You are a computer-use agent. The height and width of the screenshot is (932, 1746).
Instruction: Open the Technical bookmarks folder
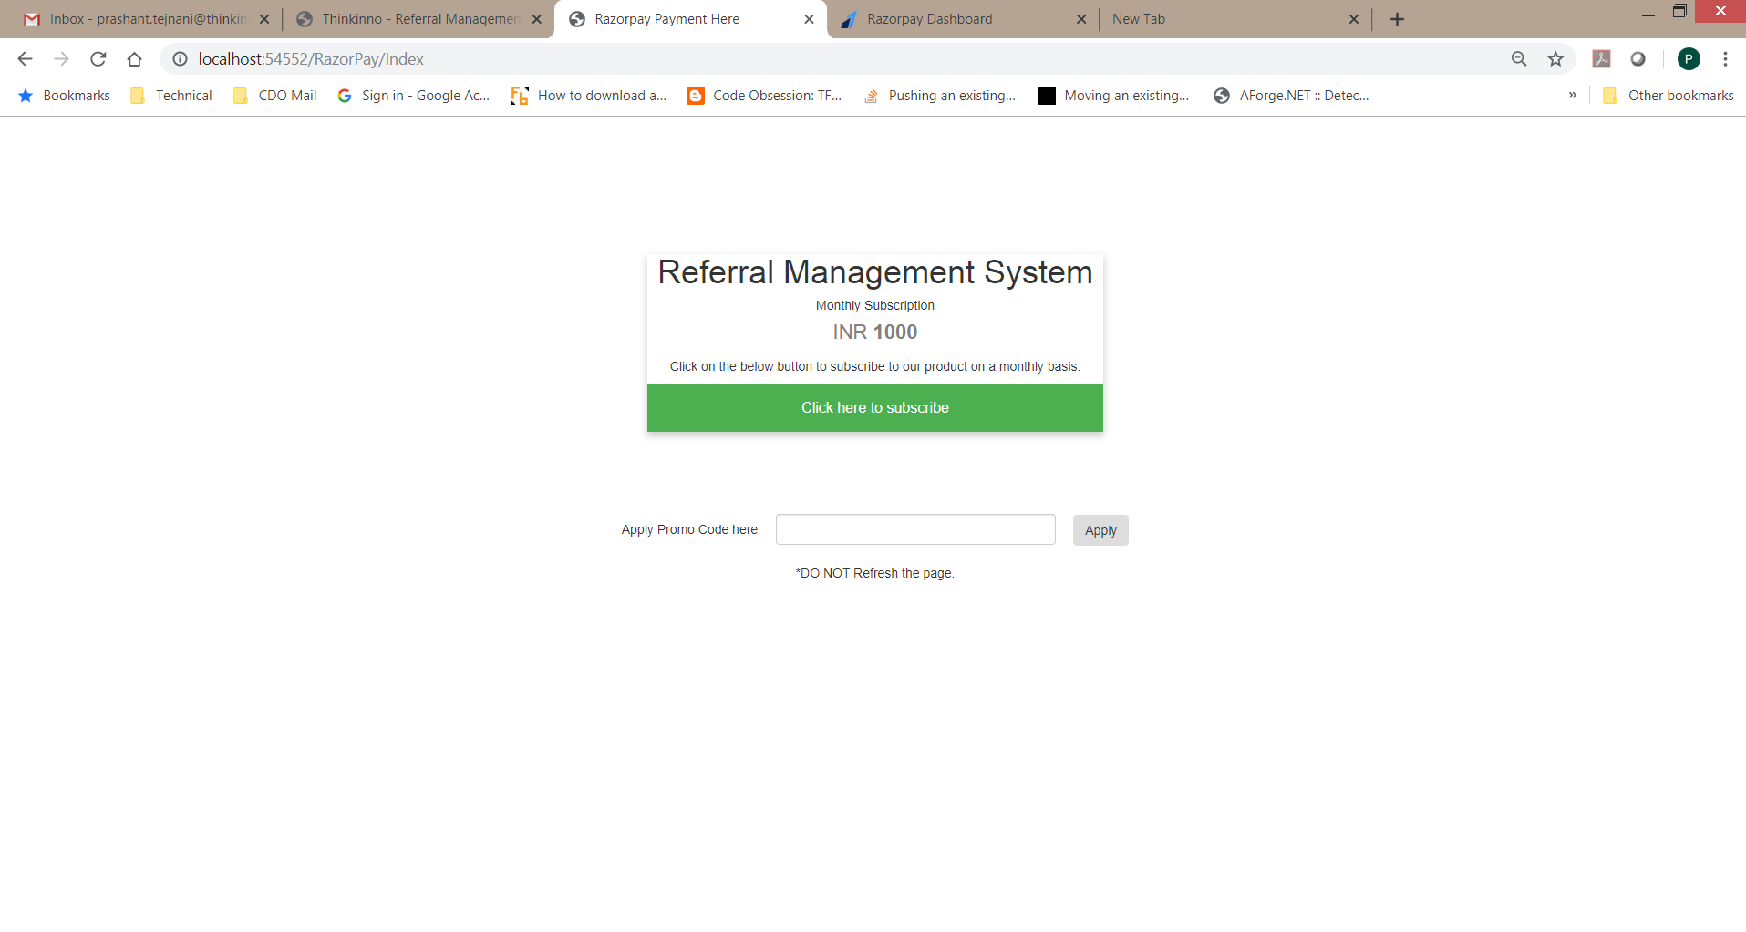tap(171, 96)
